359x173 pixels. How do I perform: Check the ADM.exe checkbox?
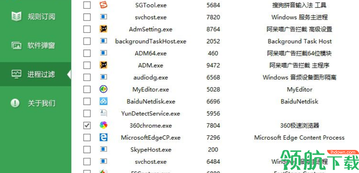[x=87, y=65]
